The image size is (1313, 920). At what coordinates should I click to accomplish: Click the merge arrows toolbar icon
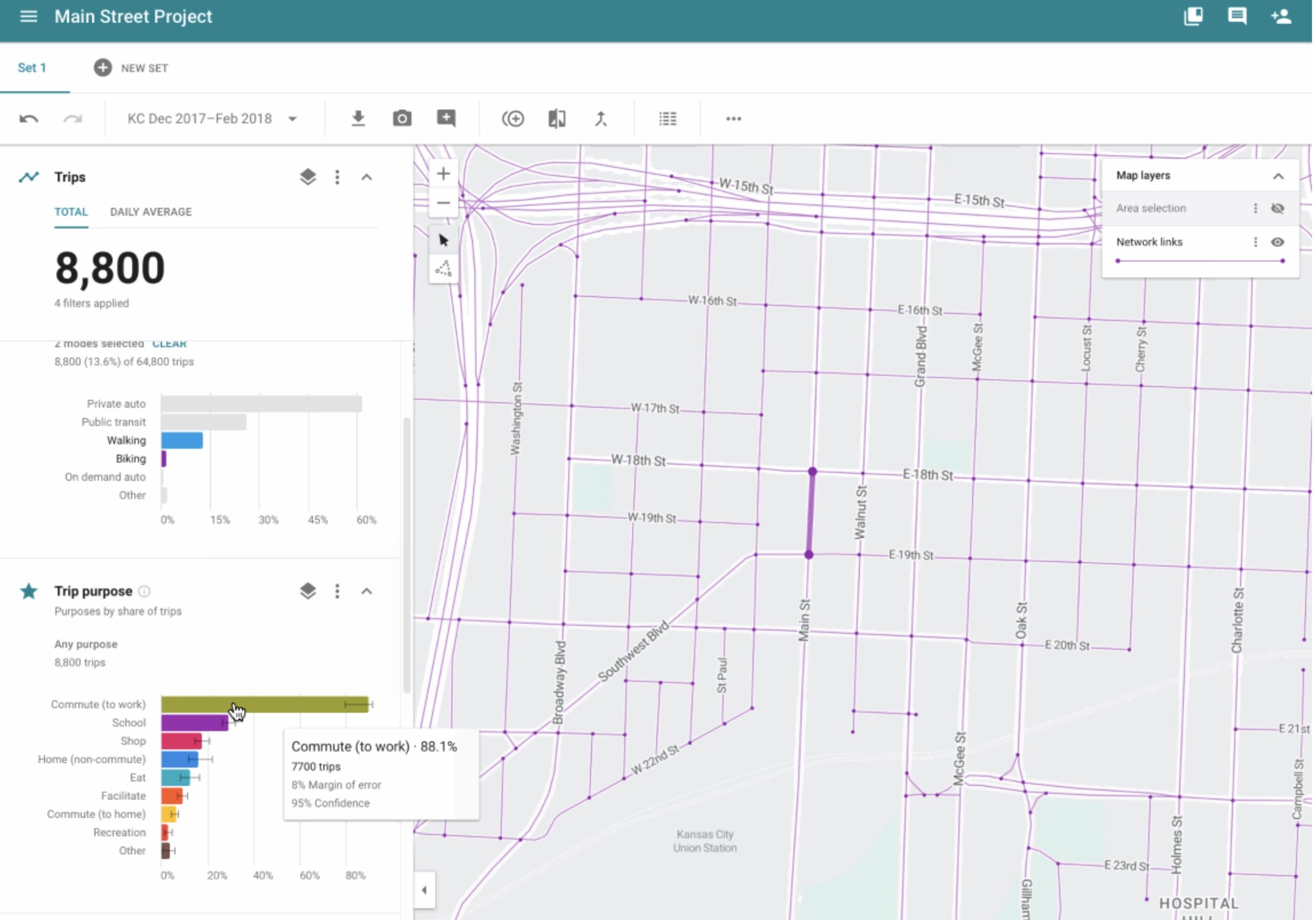pos(601,119)
